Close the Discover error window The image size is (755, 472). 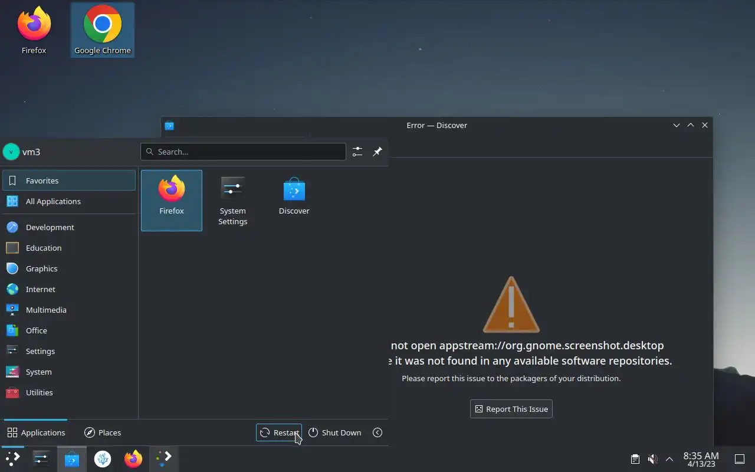coord(705,125)
